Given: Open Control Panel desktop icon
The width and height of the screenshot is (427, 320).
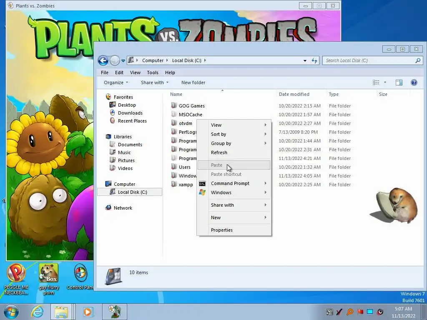Looking at the screenshot, I should (80, 277).
